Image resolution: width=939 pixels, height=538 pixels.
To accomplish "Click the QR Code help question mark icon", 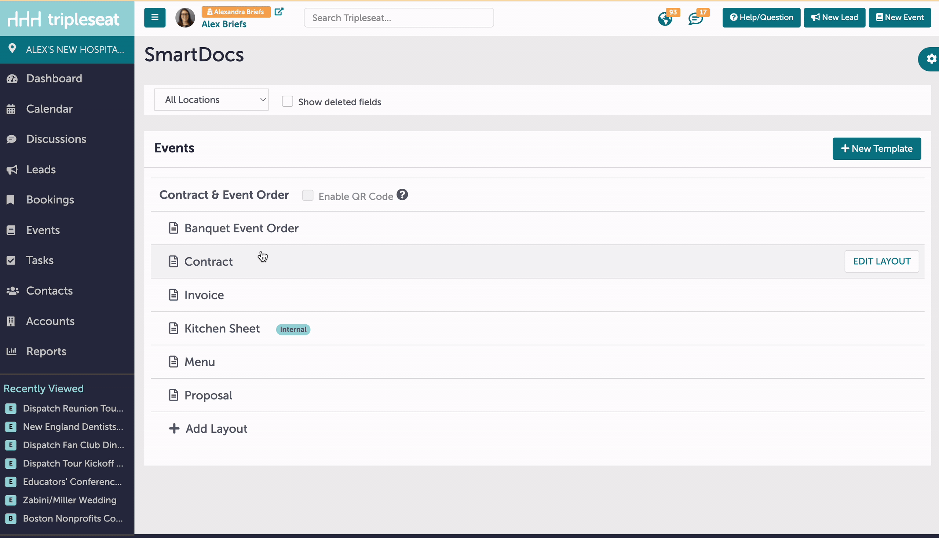I will 402,194.
